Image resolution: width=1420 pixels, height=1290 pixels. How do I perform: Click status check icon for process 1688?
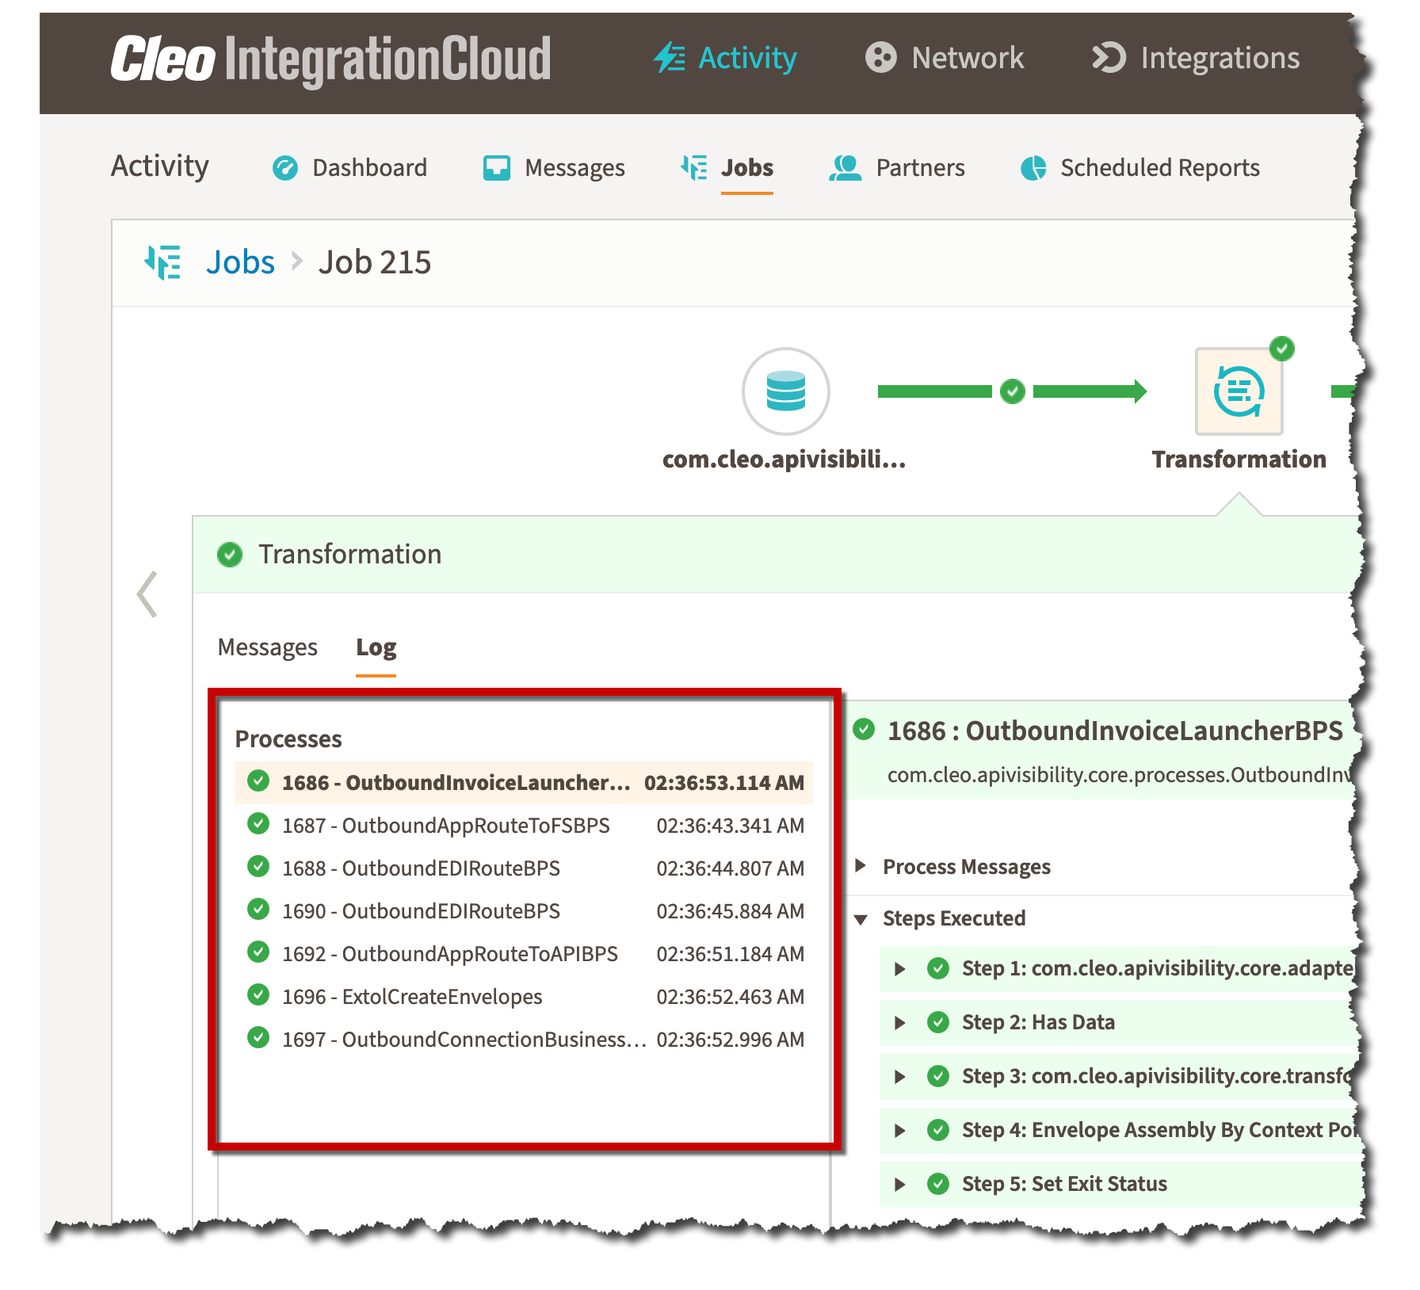click(258, 867)
